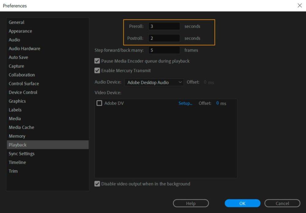Go to Media Cache preferences
The height and width of the screenshot is (213, 306).
(21, 127)
